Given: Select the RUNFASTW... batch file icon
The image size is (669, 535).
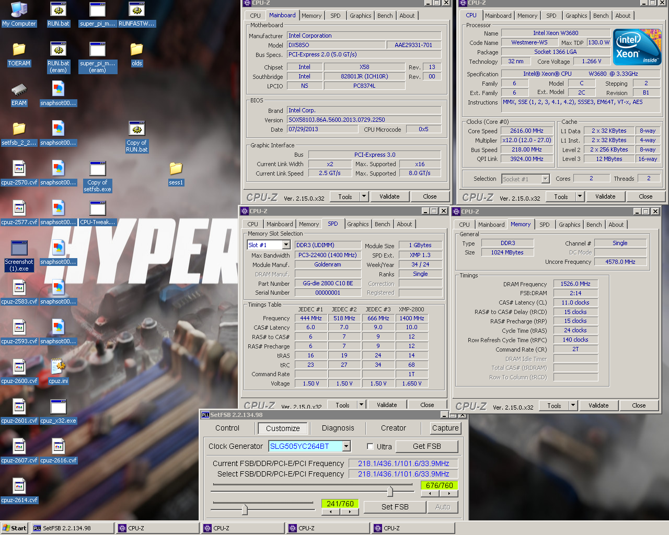Looking at the screenshot, I should pyautogui.click(x=136, y=14).
